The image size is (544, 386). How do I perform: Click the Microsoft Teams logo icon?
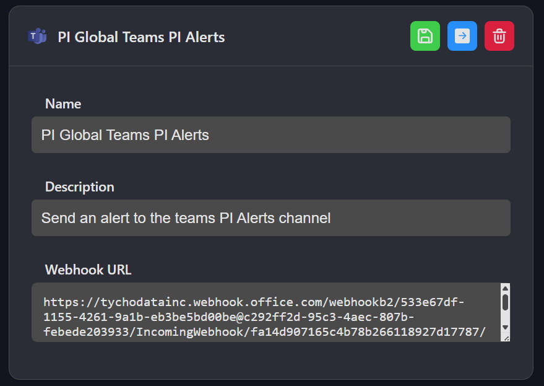(37, 36)
